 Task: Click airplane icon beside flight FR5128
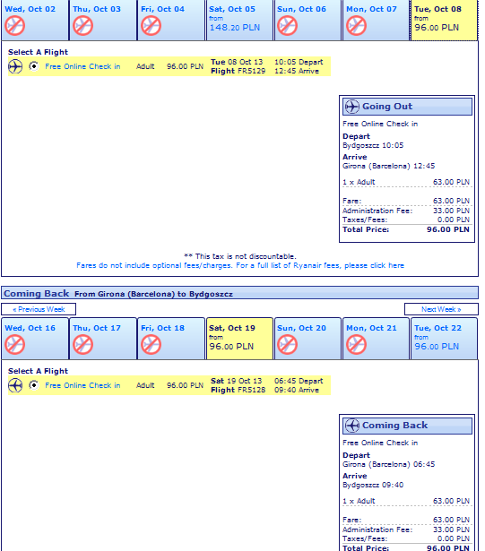15,385
